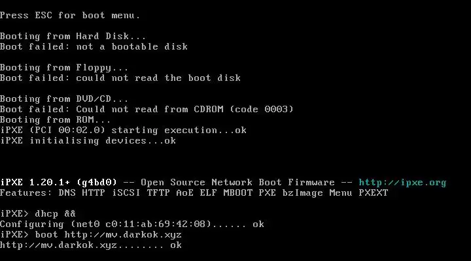Screen dimensions: 471x261
Task: Click 'Open Source Network Boot Firmware' text
Action: coord(237,183)
